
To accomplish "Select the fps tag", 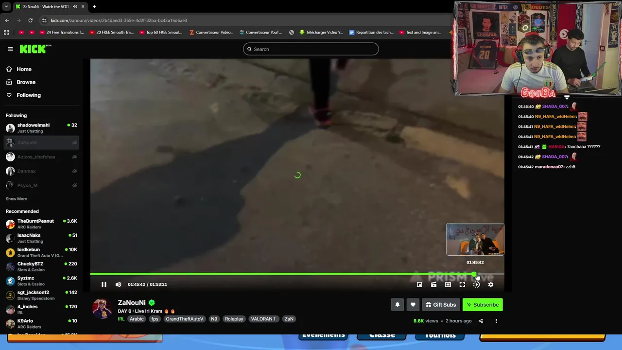I will (x=155, y=319).
